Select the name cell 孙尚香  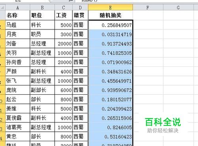(x=18, y=62)
